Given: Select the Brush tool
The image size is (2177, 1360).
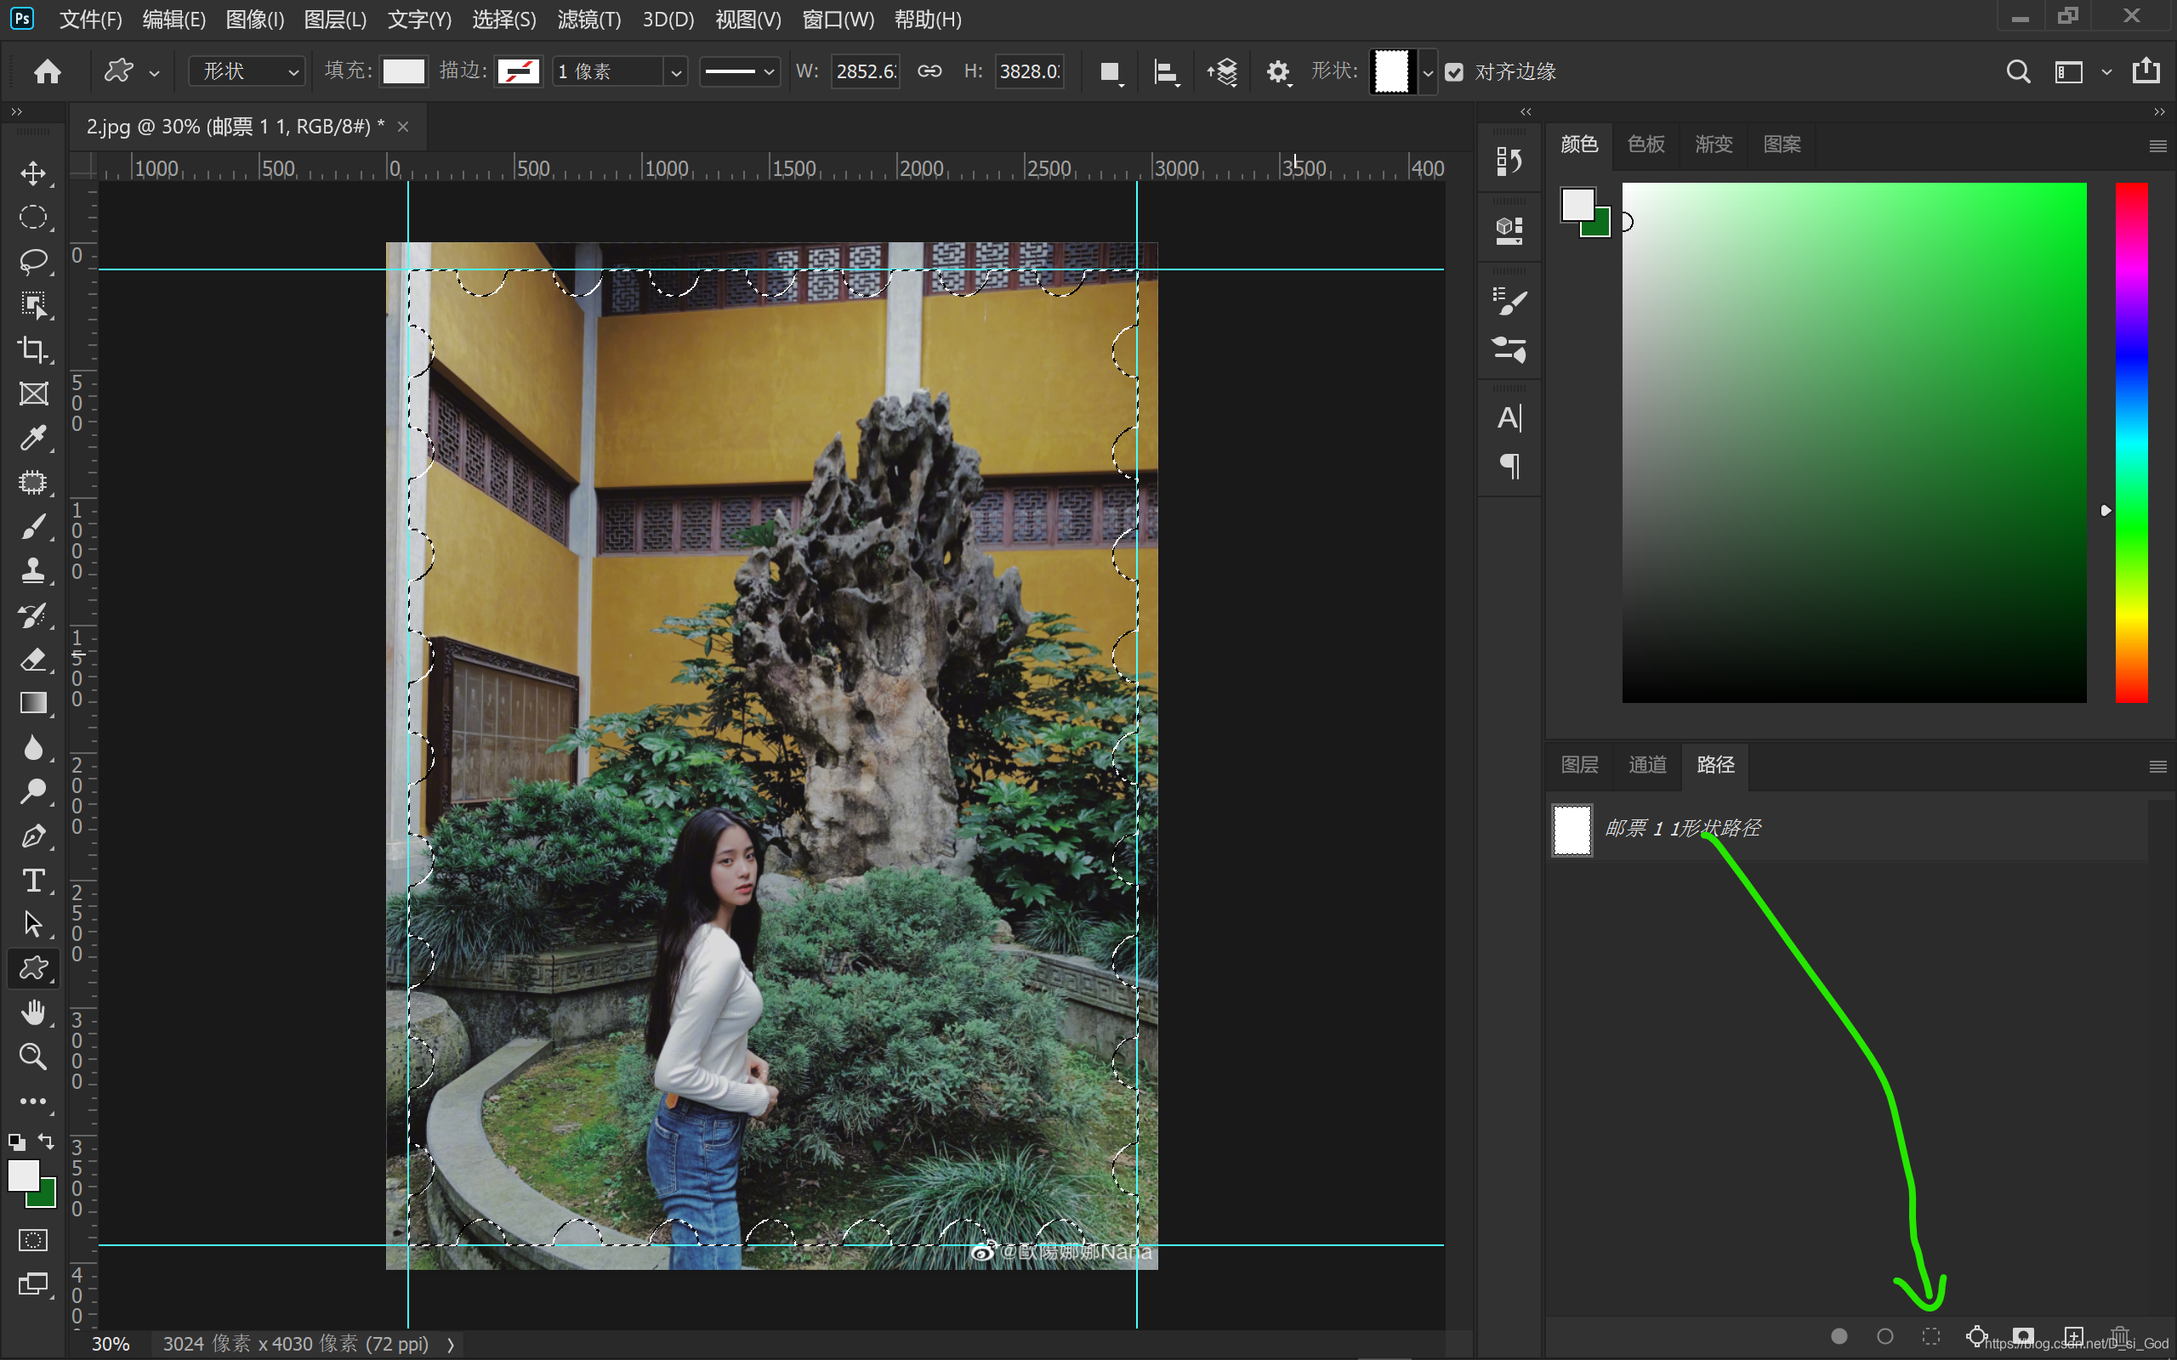Looking at the screenshot, I should click(x=33, y=526).
